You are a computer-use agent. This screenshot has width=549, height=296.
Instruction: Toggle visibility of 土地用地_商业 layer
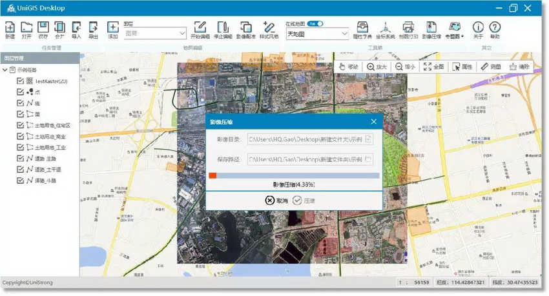[21, 136]
